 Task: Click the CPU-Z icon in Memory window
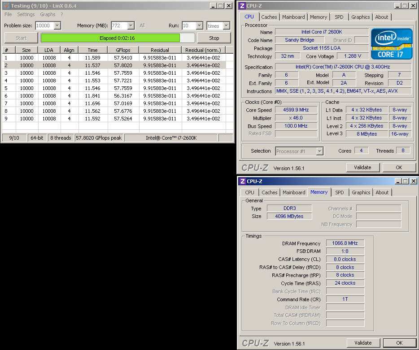243,181
